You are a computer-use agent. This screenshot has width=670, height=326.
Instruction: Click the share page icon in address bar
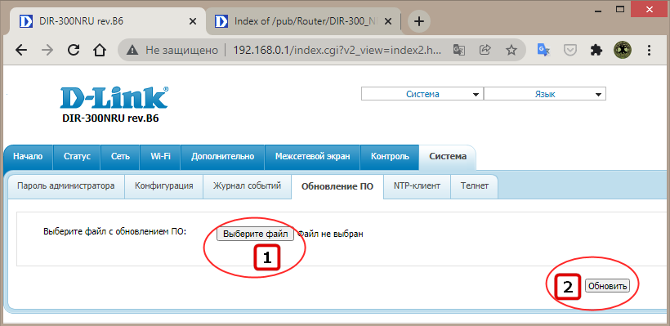[x=485, y=51]
